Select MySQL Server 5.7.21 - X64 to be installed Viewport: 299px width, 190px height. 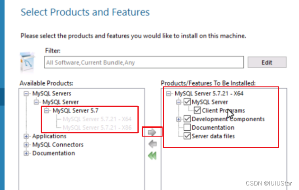209,94
